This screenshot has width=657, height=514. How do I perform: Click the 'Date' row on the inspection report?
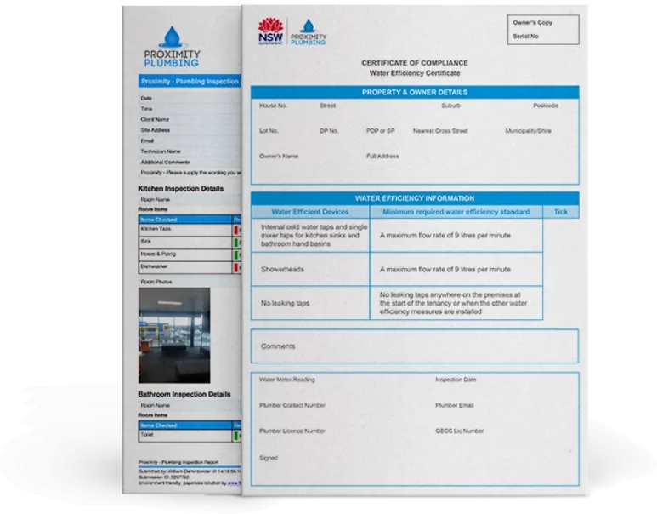pyautogui.click(x=190, y=98)
